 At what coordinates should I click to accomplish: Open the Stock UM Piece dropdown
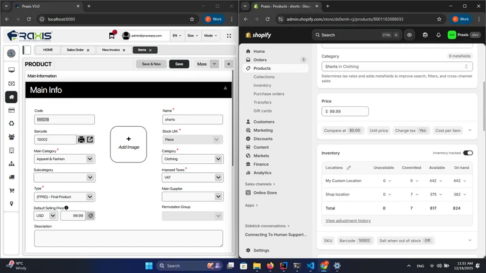pos(193,140)
